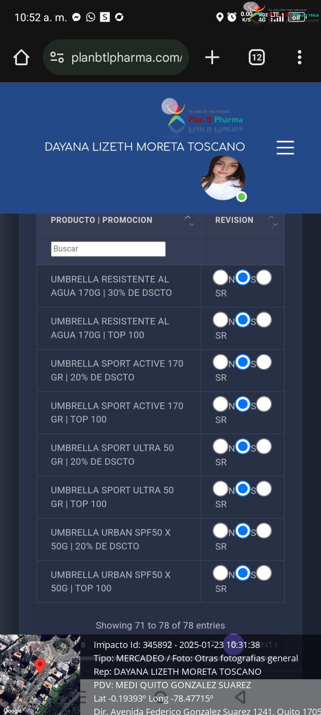Open the map thumbnail with red pin

tap(40, 675)
